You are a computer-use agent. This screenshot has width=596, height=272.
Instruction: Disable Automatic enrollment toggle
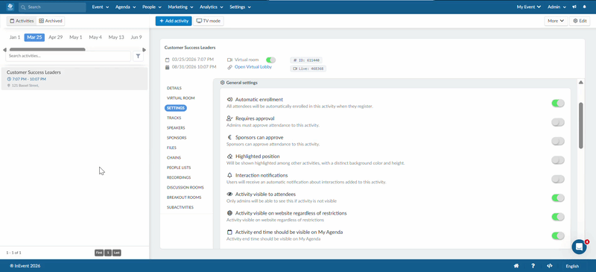pyautogui.click(x=557, y=103)
